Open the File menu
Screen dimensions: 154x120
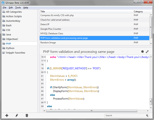click(x=4, y=7)
